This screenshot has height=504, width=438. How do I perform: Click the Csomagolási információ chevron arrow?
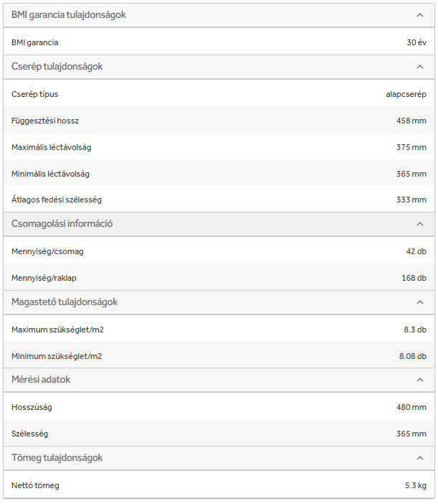(x=420, y=224)
